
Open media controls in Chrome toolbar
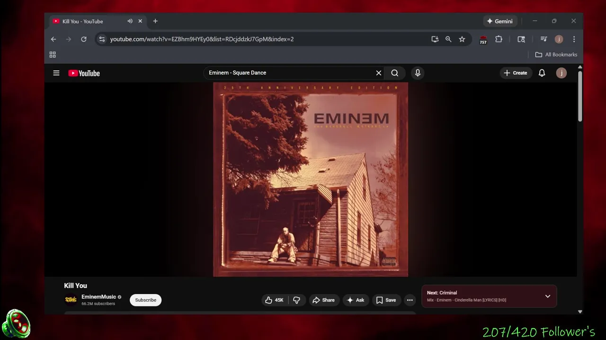544,39
